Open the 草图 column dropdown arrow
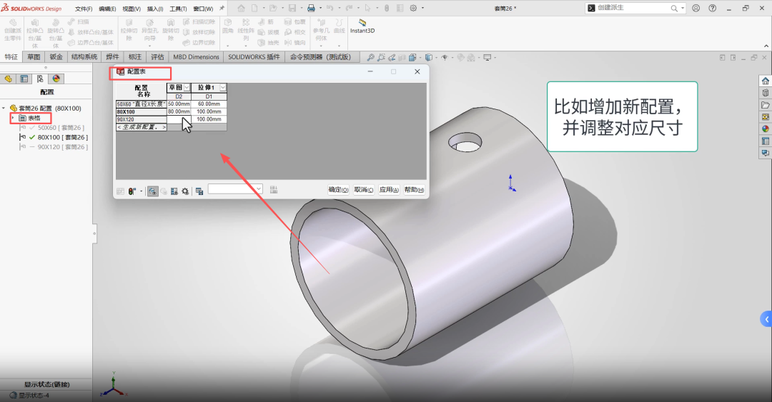The image size is (772, 402). [x=187, y=87]
